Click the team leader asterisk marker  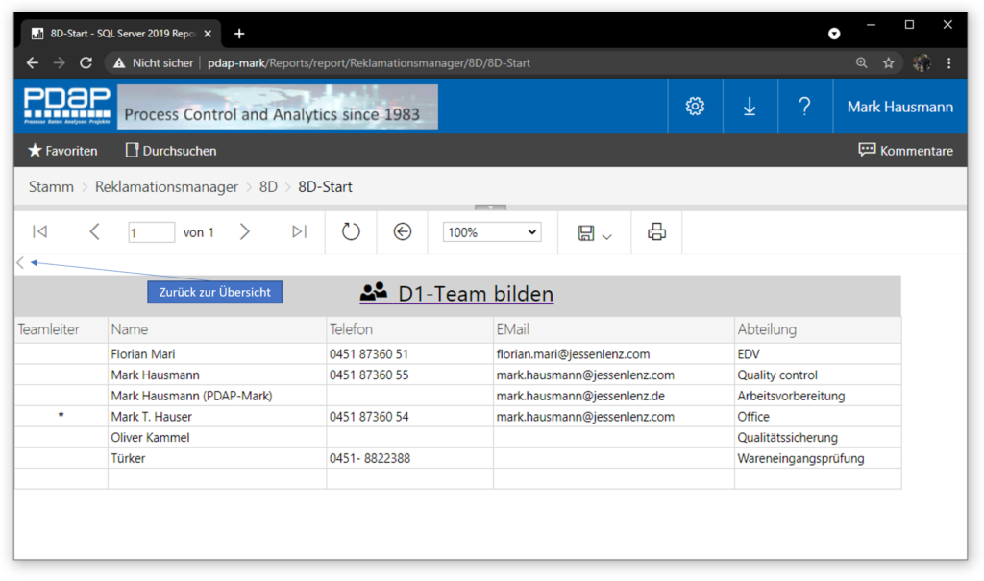click(x=61, y=416)
